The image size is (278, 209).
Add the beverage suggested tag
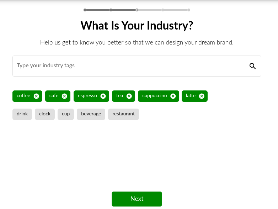click(91, 114)
